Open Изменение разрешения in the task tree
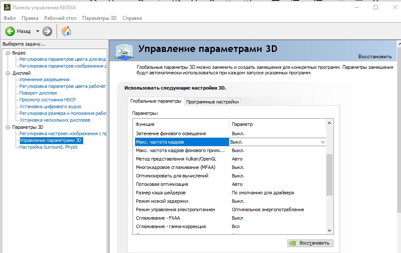The width and height of the screenshot is (401, 253). 44,79
